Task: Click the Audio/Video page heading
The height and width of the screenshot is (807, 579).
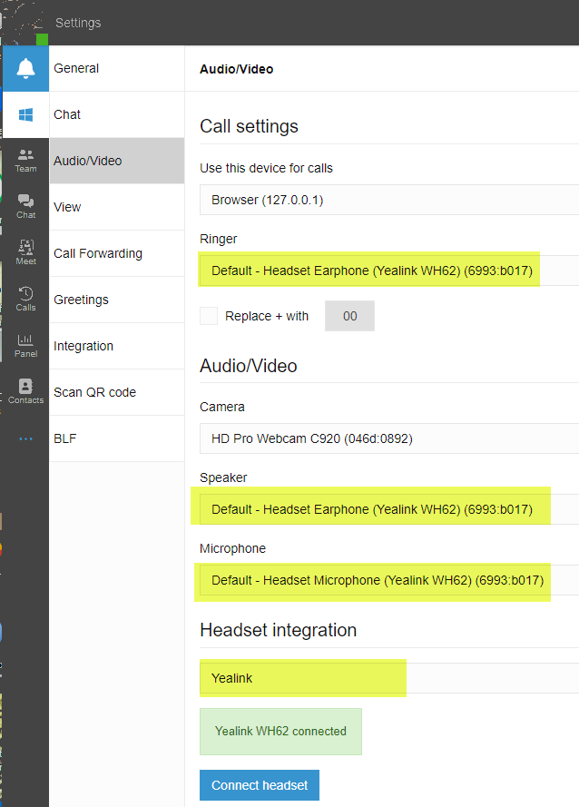Action: pos(237,70)
